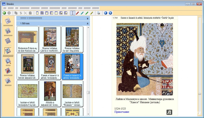Open the first menu in the menu bar
This screenshot has height=118, width=204.
(x=5, y=8)
